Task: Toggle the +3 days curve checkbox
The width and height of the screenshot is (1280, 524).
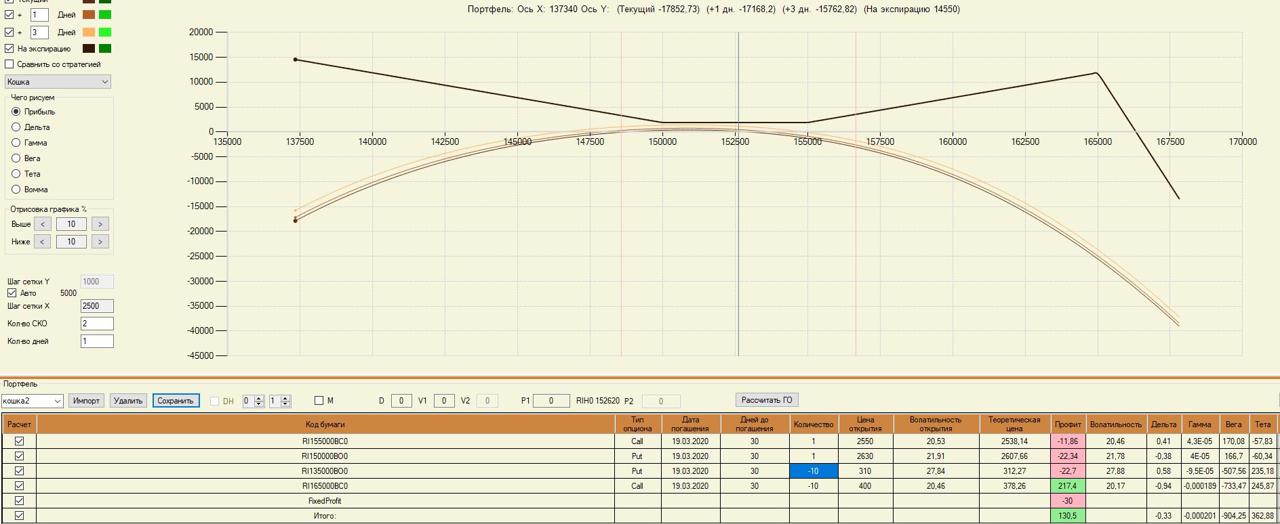Action: [9, 32]
